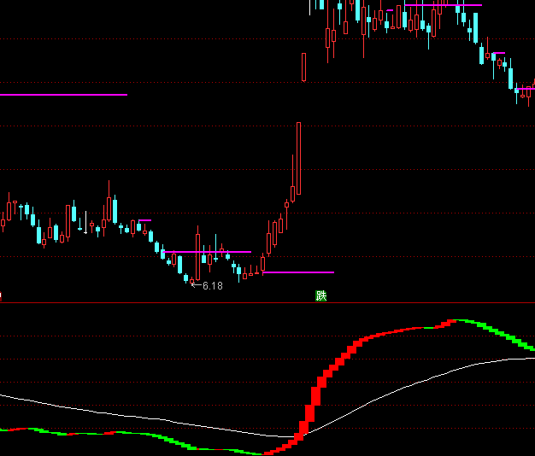Click the long magenta line at chart top
This screenshot has width=535, height=456.
coord(443,6)
